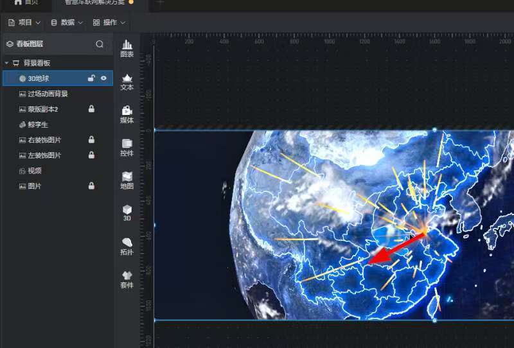Unlock the 图片 layer
The height and width of the screenshot is (348, 514).
click(91, 186)
